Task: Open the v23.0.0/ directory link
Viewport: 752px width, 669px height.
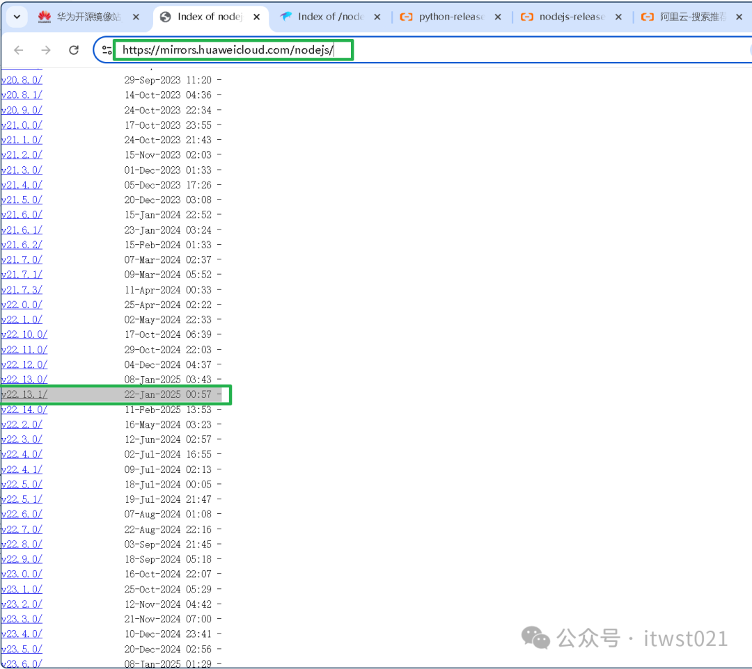Action: point(22,574)
